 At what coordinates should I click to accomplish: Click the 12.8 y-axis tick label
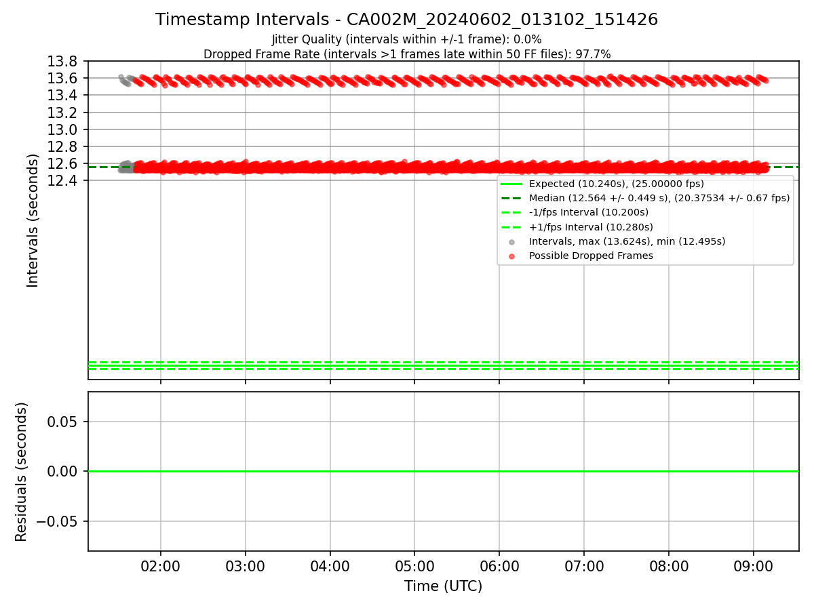click(61, 147)
